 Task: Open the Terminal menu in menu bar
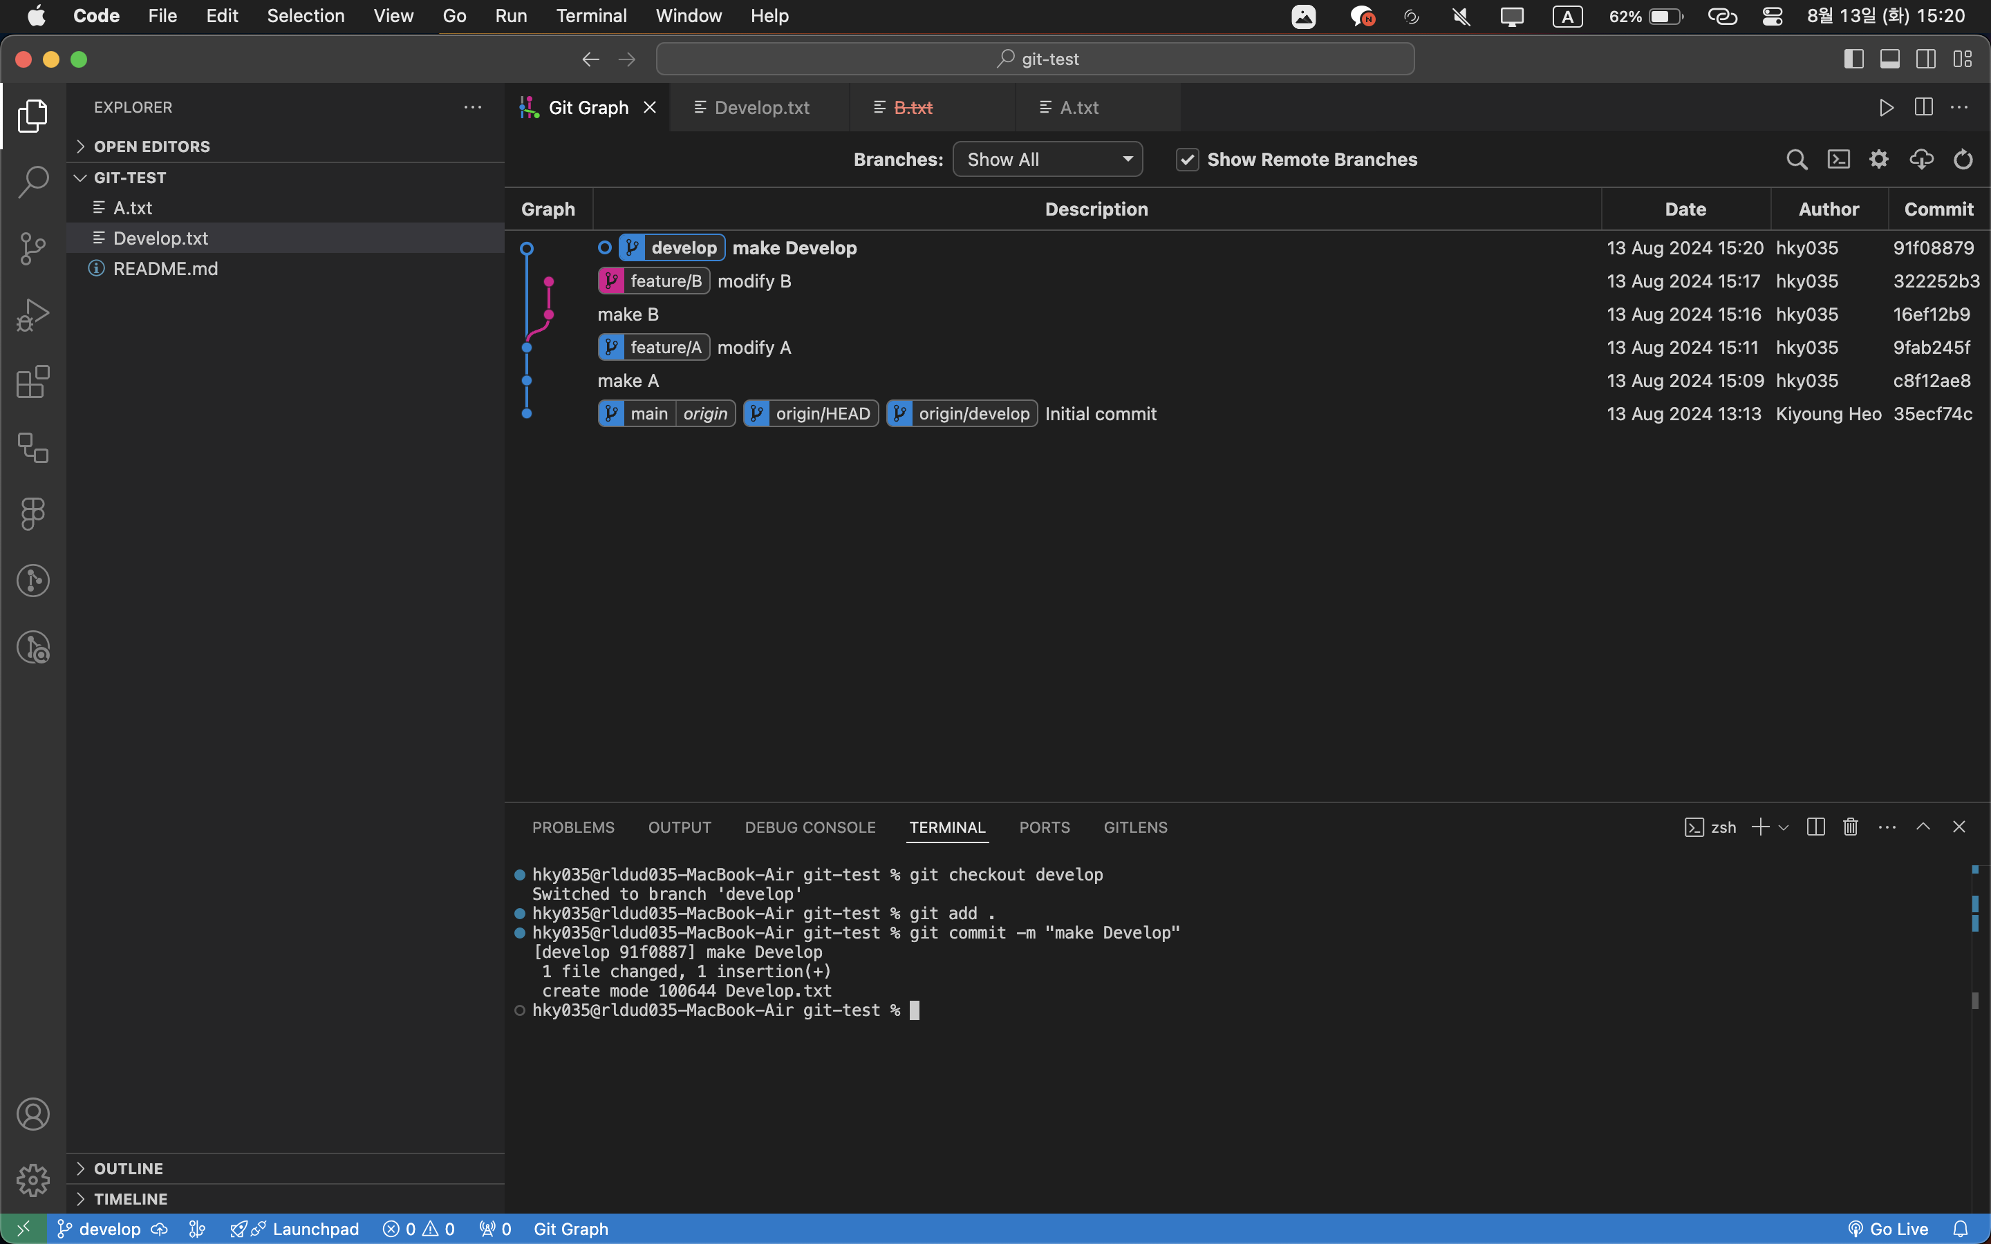(590, 16)
